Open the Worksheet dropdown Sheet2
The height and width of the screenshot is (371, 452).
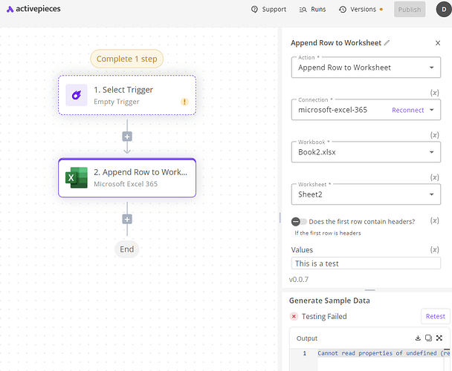pyautogui.click(x=366, y=194)
